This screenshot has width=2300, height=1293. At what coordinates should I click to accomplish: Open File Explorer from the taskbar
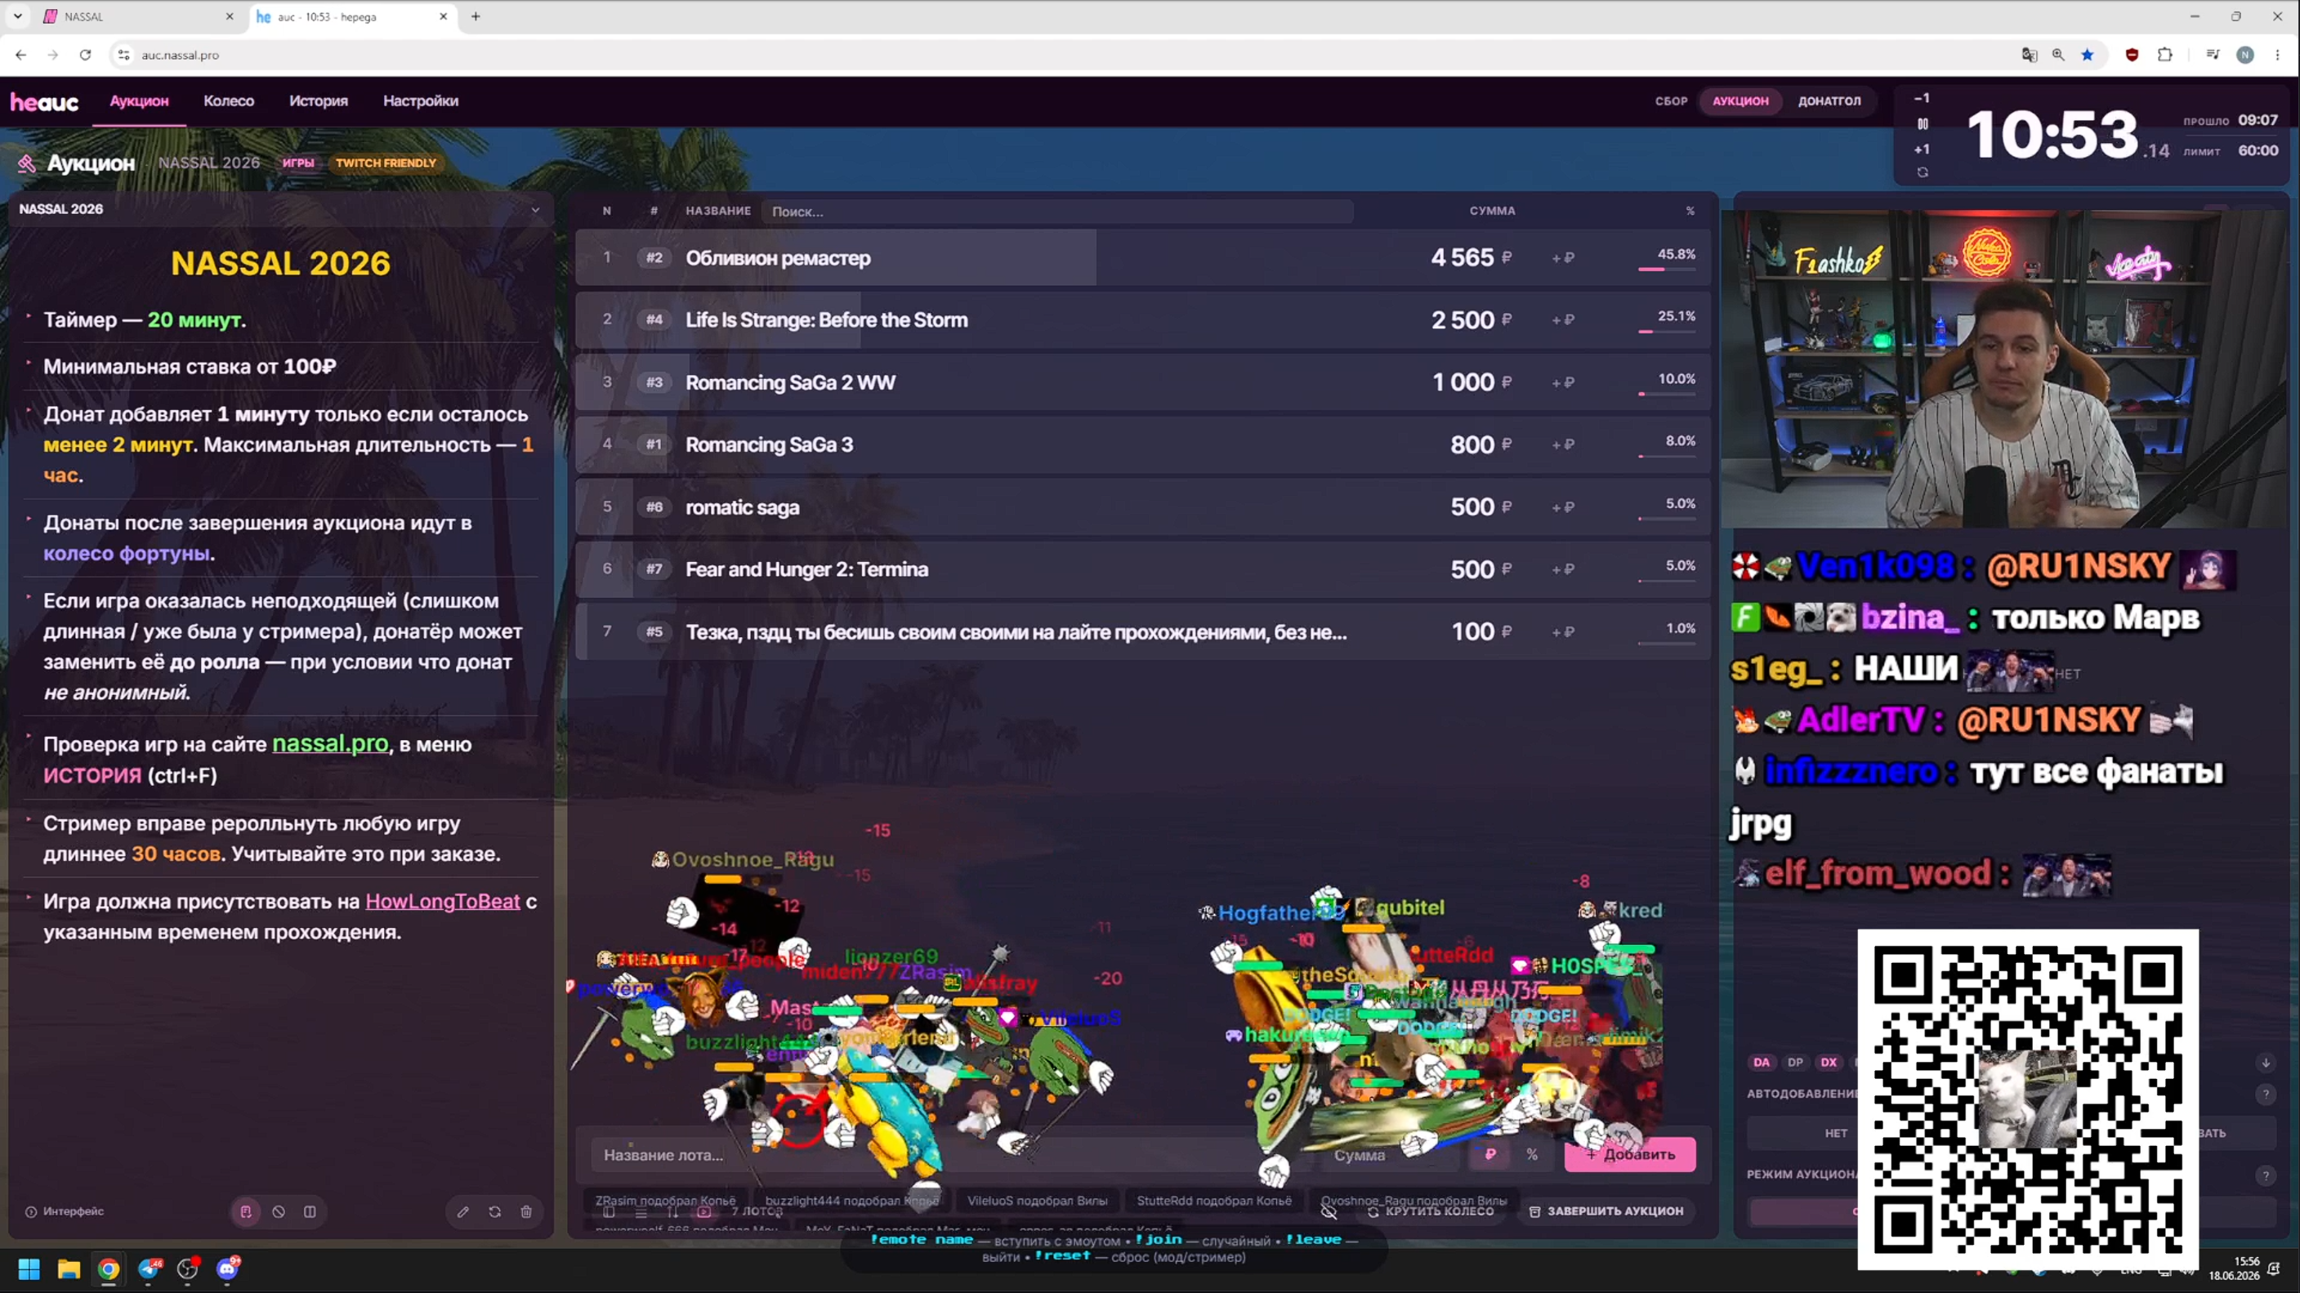click(x=69, y=1268)
